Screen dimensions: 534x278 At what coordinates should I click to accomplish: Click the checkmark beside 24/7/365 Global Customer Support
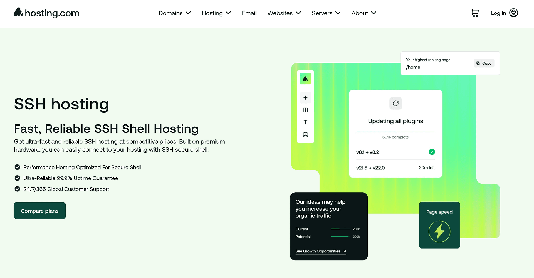[17, 189]
